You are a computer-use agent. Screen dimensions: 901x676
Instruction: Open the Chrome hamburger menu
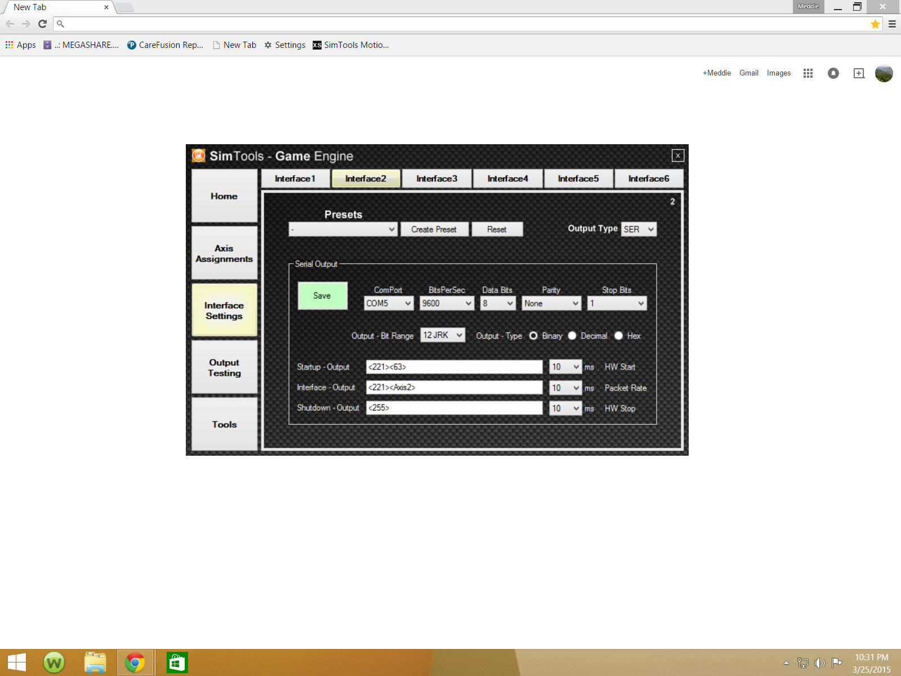[x=892, y=24]
